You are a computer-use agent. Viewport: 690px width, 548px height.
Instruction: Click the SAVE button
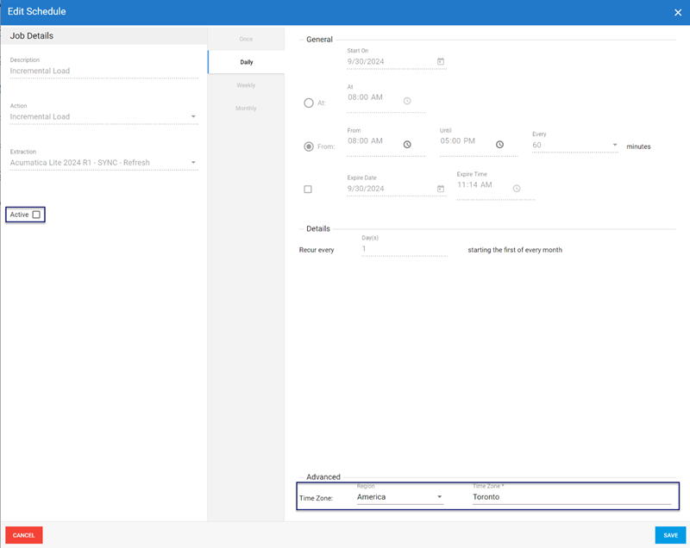click(672, 535)
